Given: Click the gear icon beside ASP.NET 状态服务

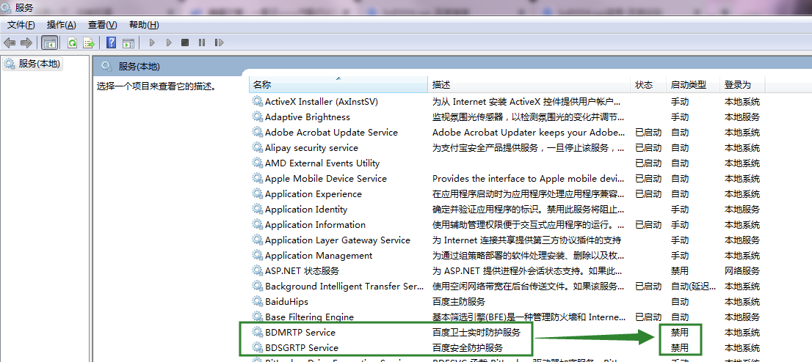Looking at the screenshot, I should pos(258,270).
